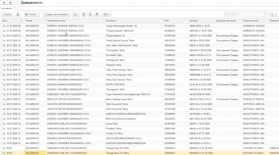Focus the Поиск (Ctrl+F) search box
The height and width of the screenshot is (155, 279).
[244, 14]
